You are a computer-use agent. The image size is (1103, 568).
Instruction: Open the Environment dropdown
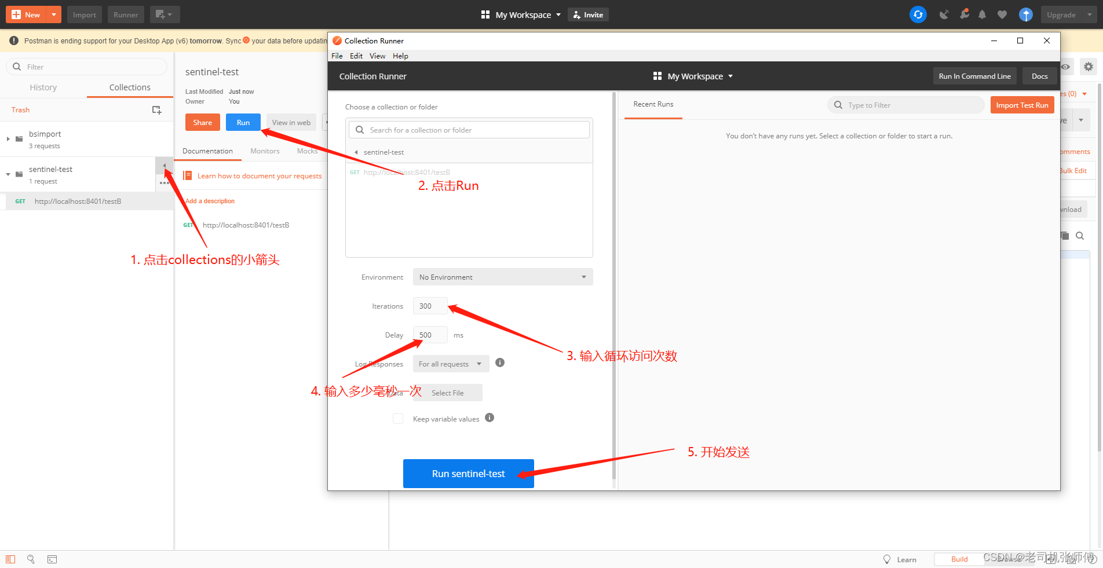[503, 277]
